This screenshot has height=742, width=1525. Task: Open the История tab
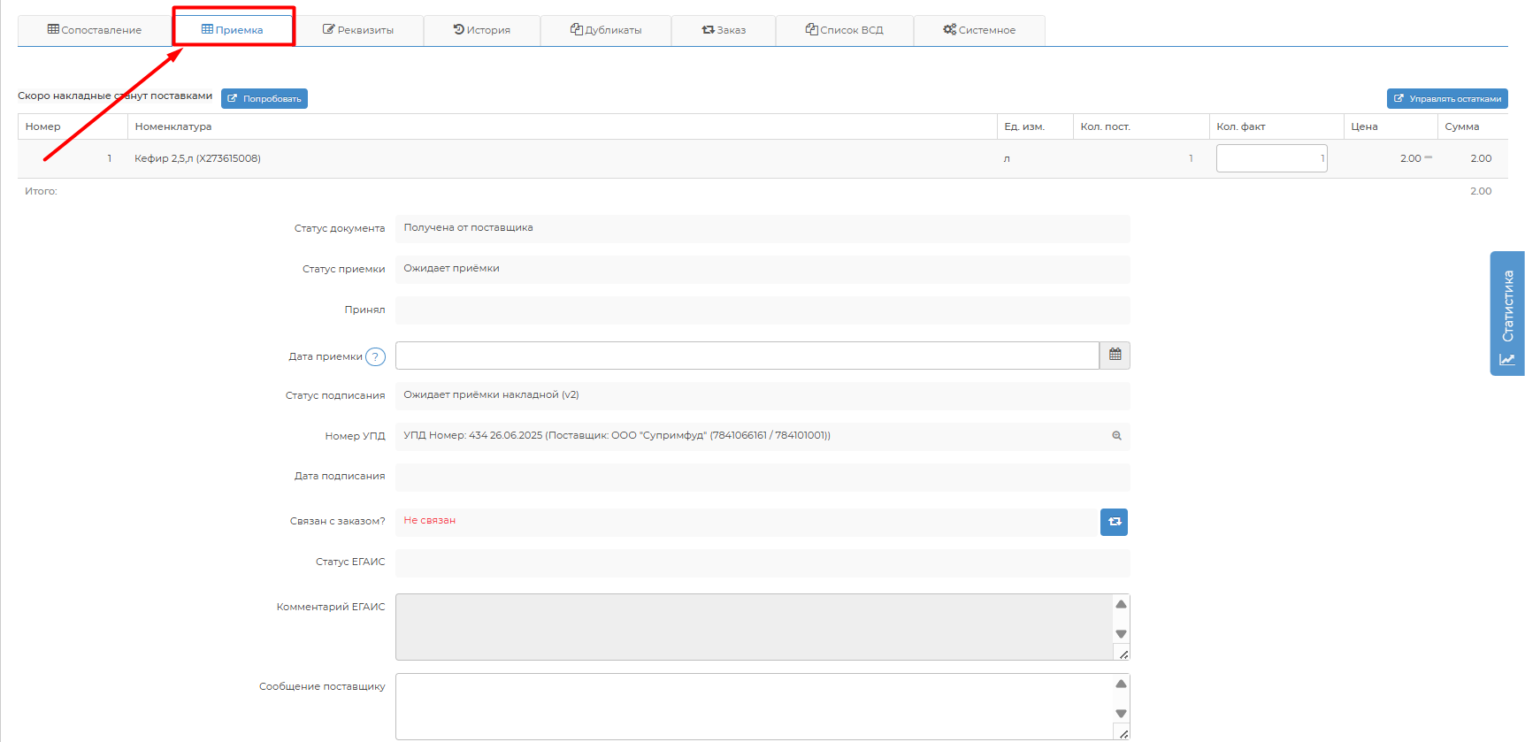click(482, 30)
